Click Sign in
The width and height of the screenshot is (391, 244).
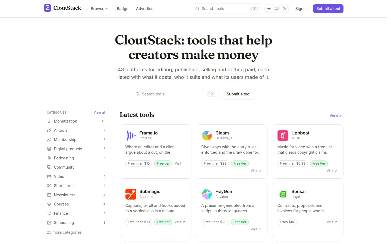[x=301, y=9]
